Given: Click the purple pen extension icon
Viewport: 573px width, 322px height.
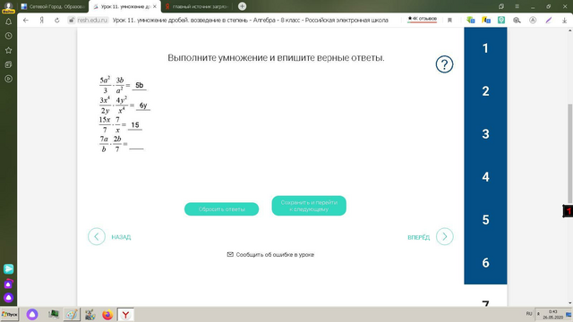Looking at the screenshot, I should point(549,21).
